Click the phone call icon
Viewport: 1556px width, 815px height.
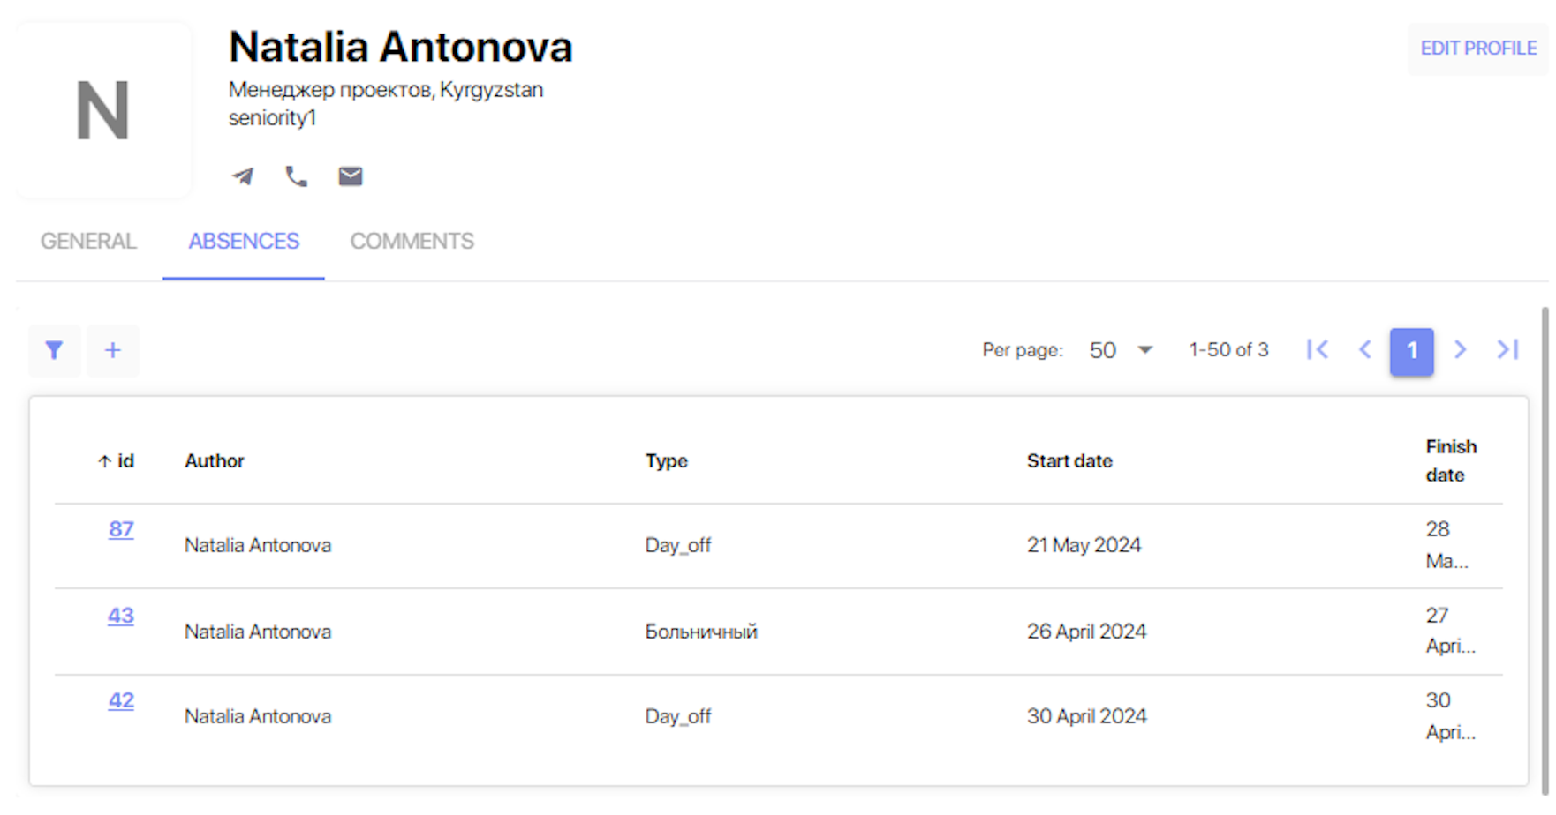tap(297, 176)
